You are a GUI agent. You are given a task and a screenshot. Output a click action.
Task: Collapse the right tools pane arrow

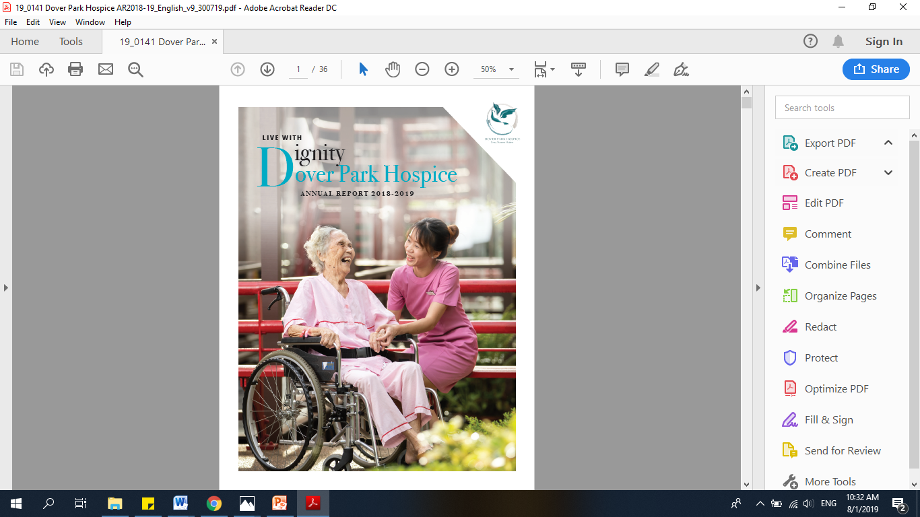[x=758, y=288]
